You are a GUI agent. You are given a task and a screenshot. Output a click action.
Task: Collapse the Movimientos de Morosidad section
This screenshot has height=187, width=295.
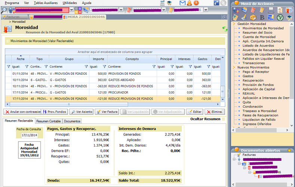click(8, 41)
